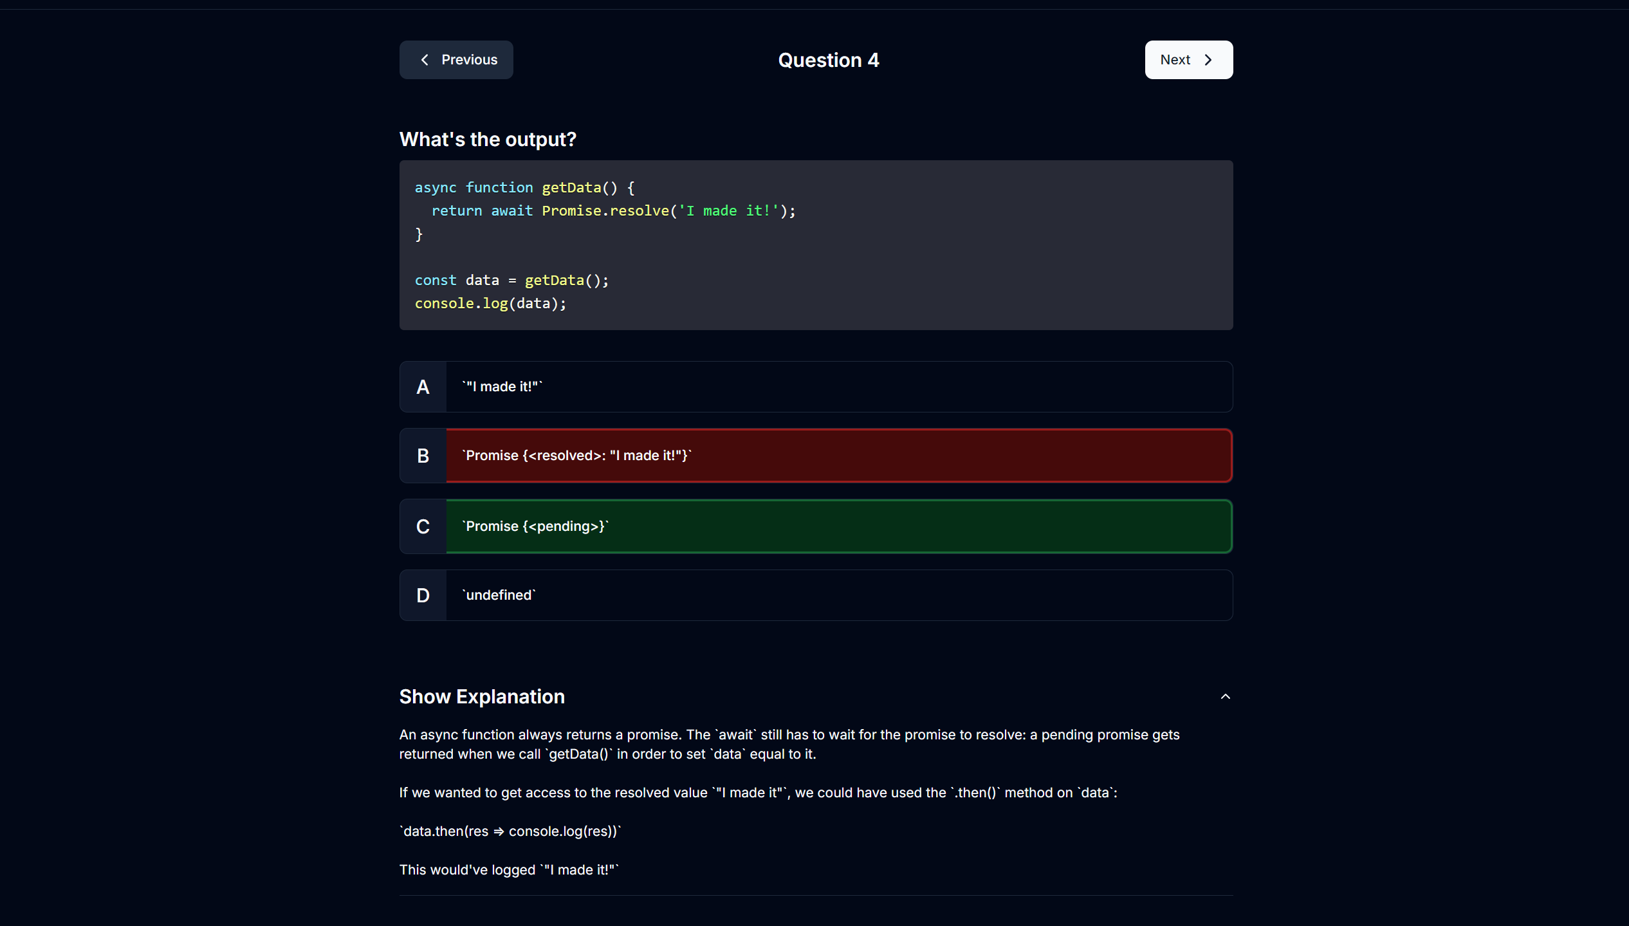
Task: Select answer C Promise pending option
Action: 816,526
